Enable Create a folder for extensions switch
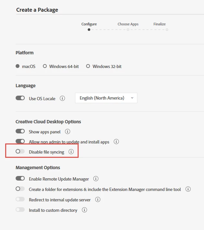The width and height of the screenshot is (204, 230). 20,189
